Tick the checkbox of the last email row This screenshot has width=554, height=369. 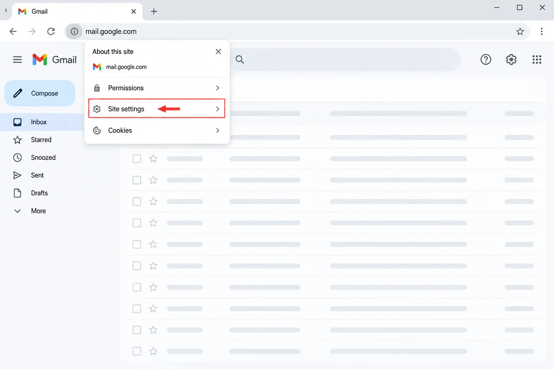click(137, 351)
